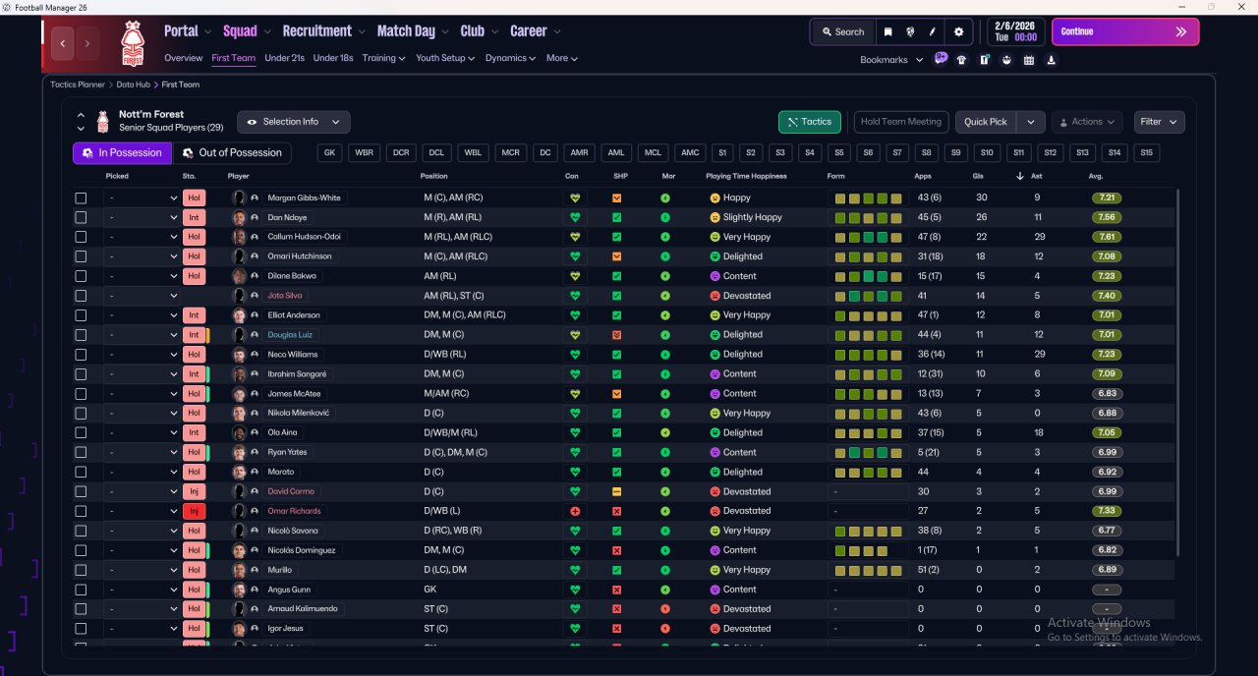Open Picked dropdown for Morgan Gibbs-White
The height and width of the screenshot is (676, 1258).
(x=143, y=197)
